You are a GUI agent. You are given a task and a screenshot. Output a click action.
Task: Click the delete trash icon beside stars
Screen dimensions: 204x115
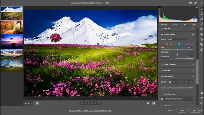[99, 103]
